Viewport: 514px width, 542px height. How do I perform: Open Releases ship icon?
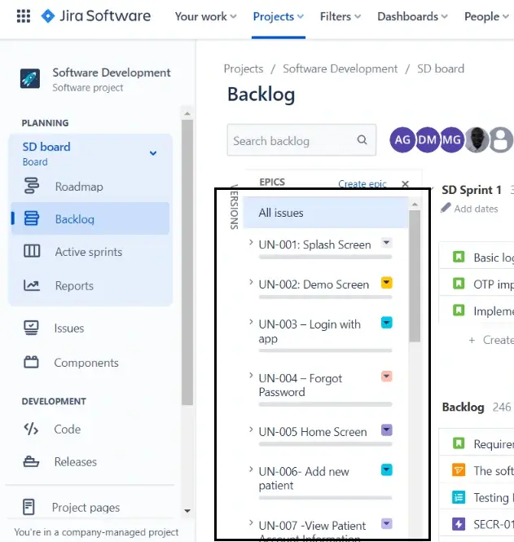coord(32,462)
